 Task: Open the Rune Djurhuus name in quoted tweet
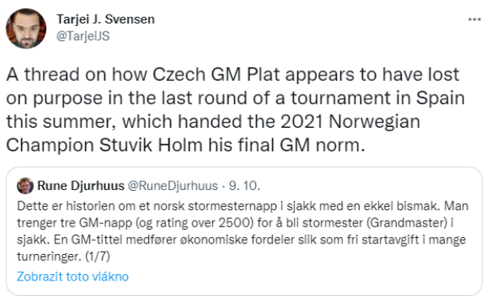[81, 186]
